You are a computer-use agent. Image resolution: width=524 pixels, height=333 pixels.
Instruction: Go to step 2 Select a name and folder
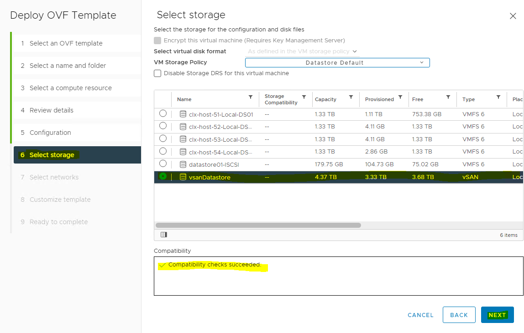pyautogui.click(x=77, y=66)
